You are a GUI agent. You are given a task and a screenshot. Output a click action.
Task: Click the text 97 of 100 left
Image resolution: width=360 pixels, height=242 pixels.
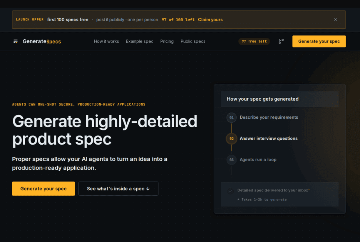pos(178,20)
